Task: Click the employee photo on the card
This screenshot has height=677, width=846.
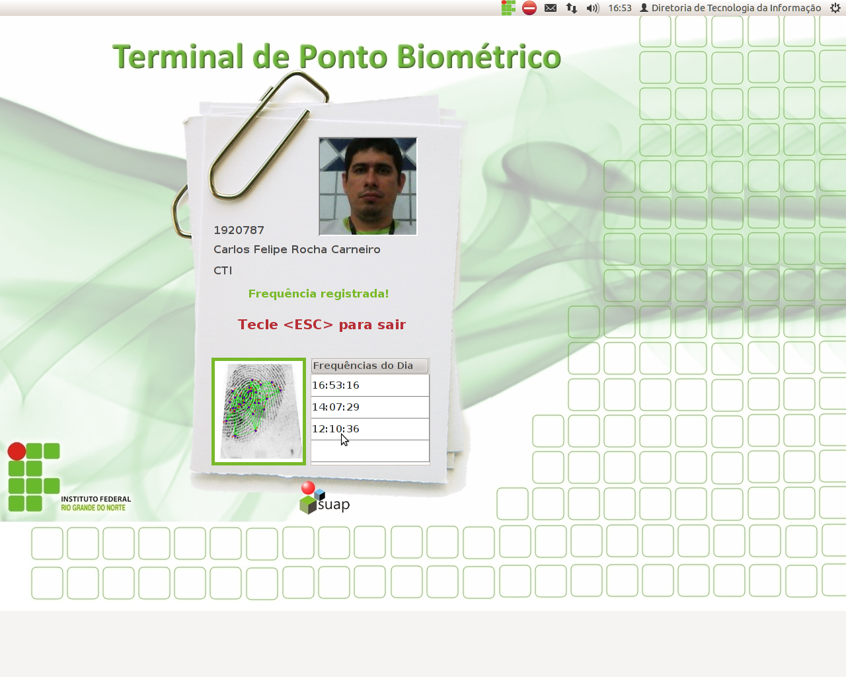Action: click(x=368, y=186)
